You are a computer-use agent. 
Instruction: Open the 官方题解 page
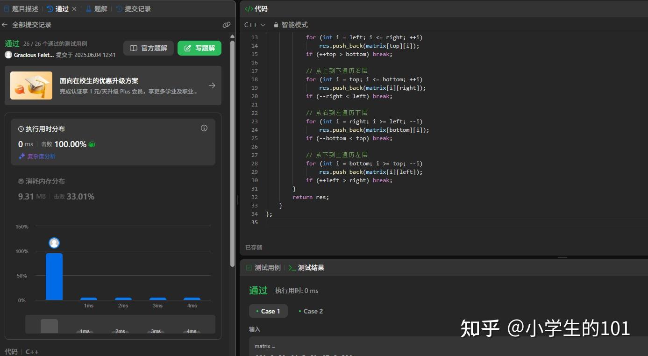148,48
